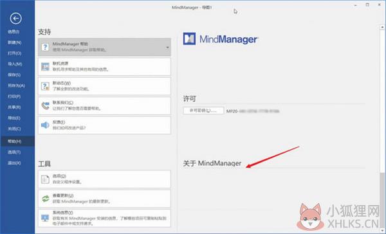Open 打印(P) in the sidebar
This screenshot has width=386, height=234.
coord(14,96)
